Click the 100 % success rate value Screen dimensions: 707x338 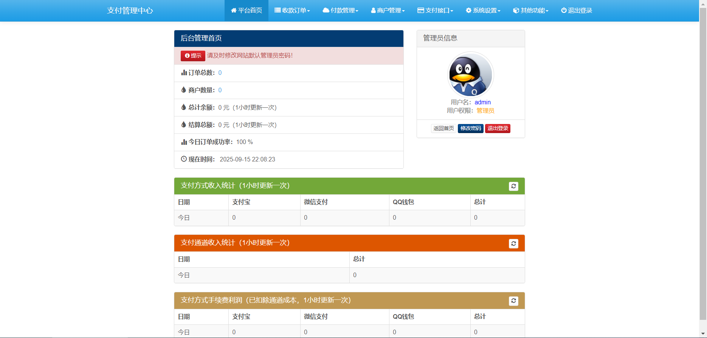tap(245, 142)
